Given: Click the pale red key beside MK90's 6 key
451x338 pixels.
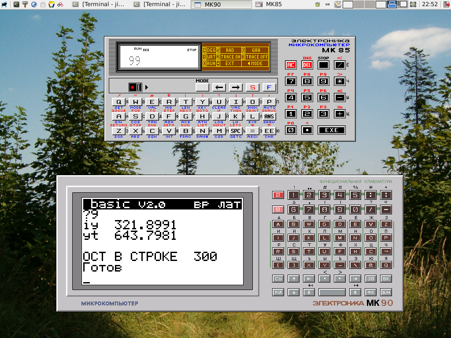Looking at the screenshot, I should click(x=278, y=209).
